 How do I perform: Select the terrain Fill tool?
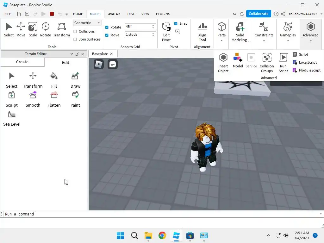point(54,80)
